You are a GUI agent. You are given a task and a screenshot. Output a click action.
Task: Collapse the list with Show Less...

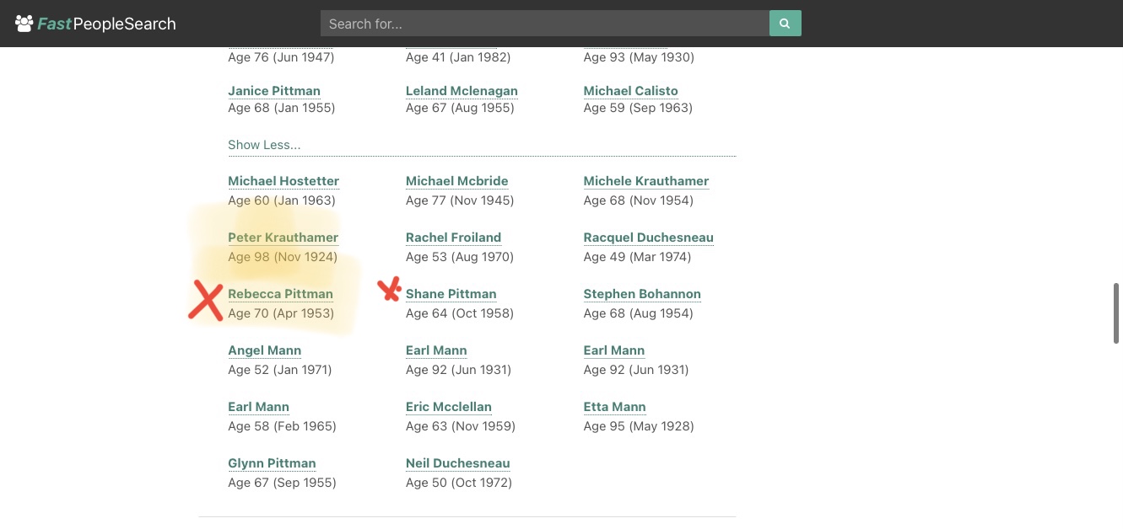coord(264,145)
